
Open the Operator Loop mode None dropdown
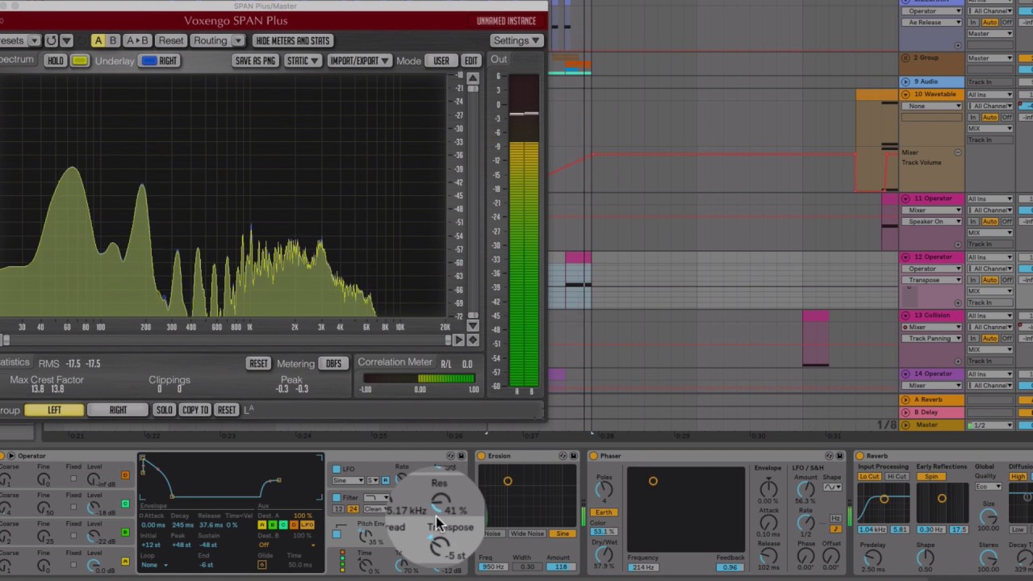click(155, 565)
